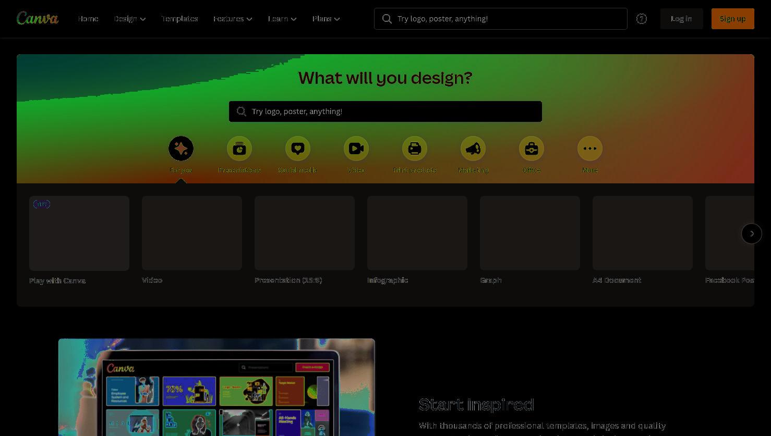This screenshot has height=436, width=771.
Task: Open the Facebook Post design card
Action: (x=730, y=233)
